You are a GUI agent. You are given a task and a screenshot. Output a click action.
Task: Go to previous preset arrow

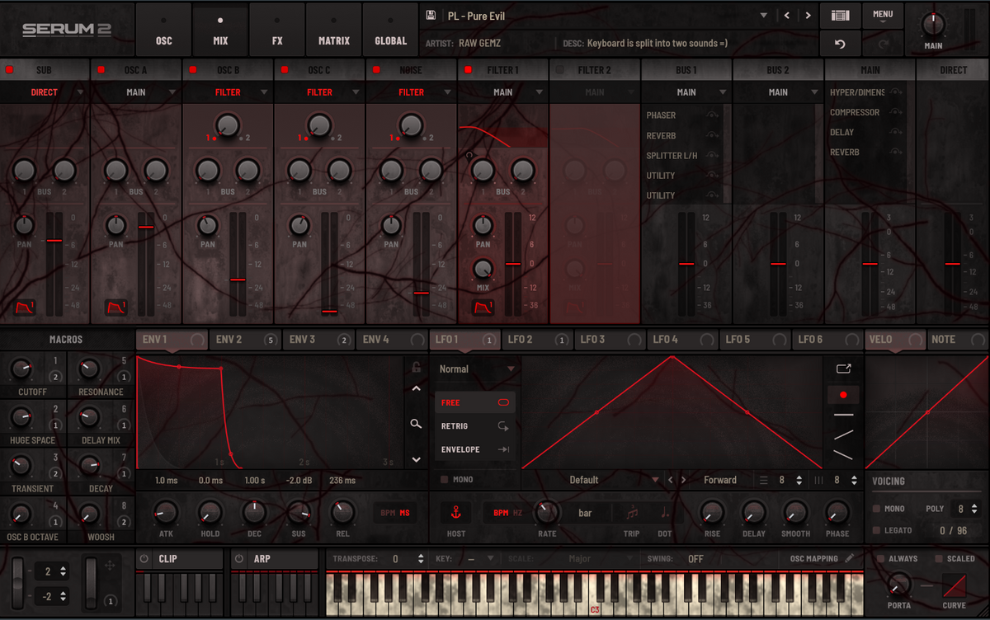pos(786,16)
